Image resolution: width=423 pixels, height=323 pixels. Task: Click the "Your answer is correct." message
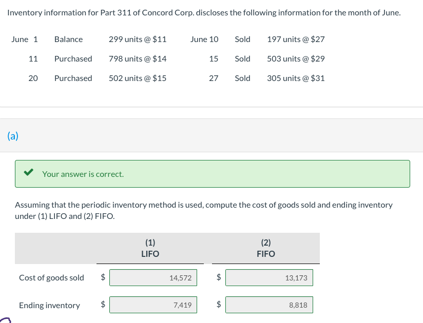coord(83,174)
